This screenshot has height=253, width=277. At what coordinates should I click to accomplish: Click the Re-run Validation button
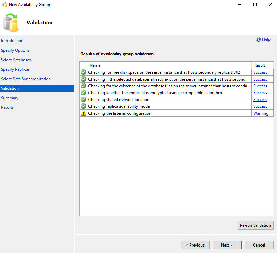(x=256, y=225)
